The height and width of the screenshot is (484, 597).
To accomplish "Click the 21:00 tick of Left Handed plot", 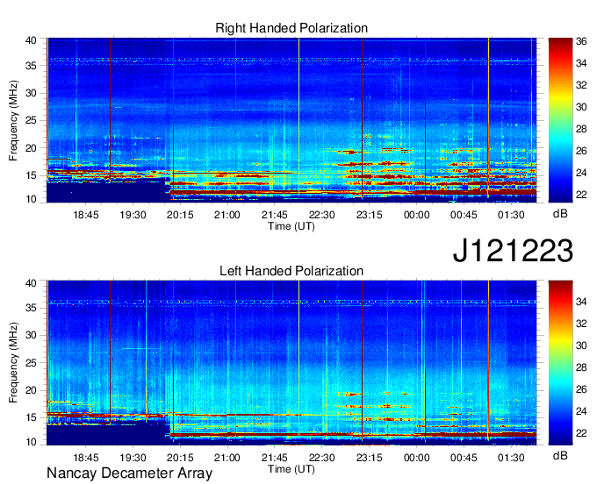I will pyautogui.click(x=227, y=458).
